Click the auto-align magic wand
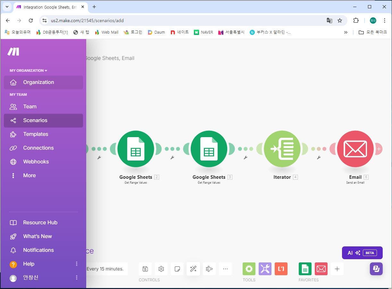392x289 pixels. 193,269
